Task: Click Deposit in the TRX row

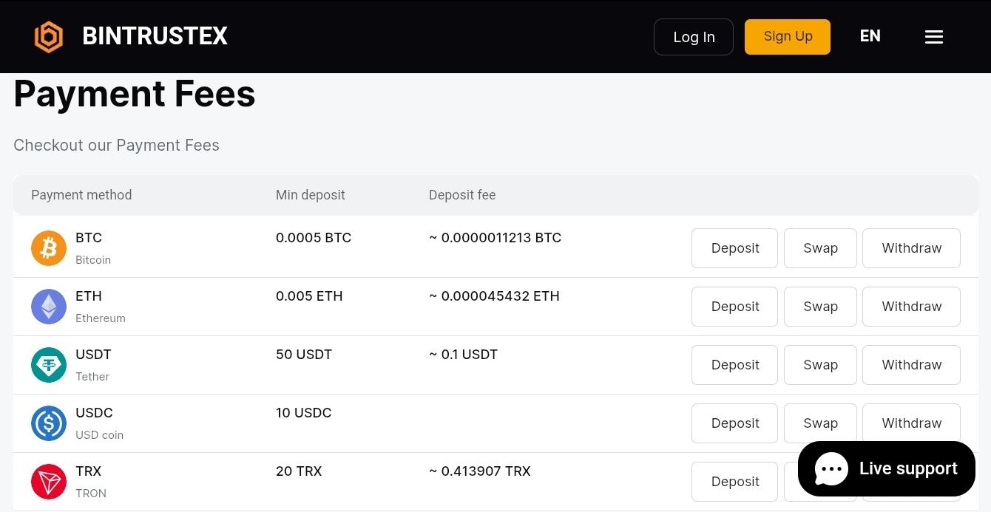Action: (734, 482)
